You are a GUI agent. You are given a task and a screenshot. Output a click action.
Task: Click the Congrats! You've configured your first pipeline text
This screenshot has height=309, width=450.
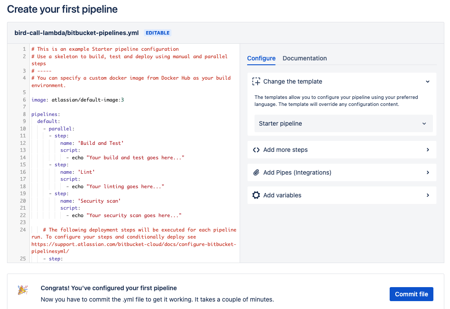click(x=109, y=288)
